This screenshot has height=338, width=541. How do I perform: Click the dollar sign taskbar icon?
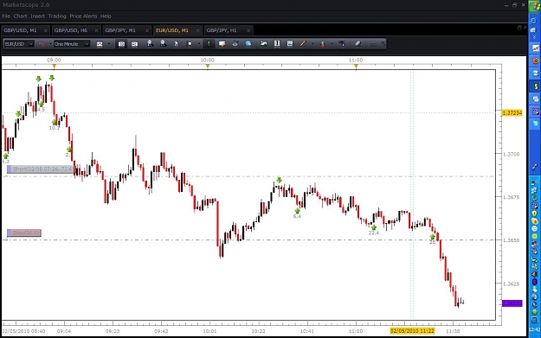536,86
